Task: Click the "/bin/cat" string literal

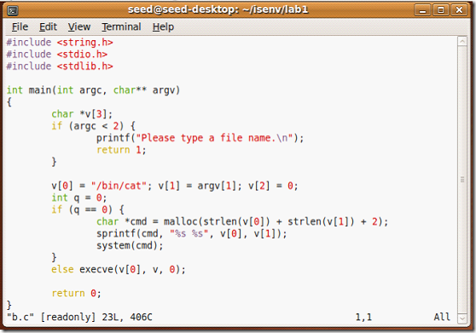Action: pos(119,186)
